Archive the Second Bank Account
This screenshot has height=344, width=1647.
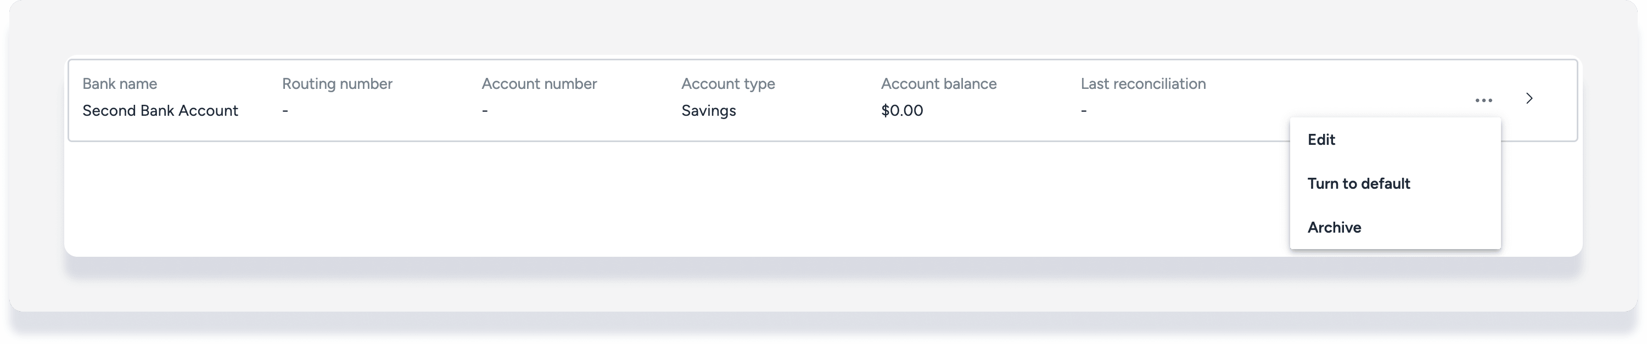coord(1334,228)
